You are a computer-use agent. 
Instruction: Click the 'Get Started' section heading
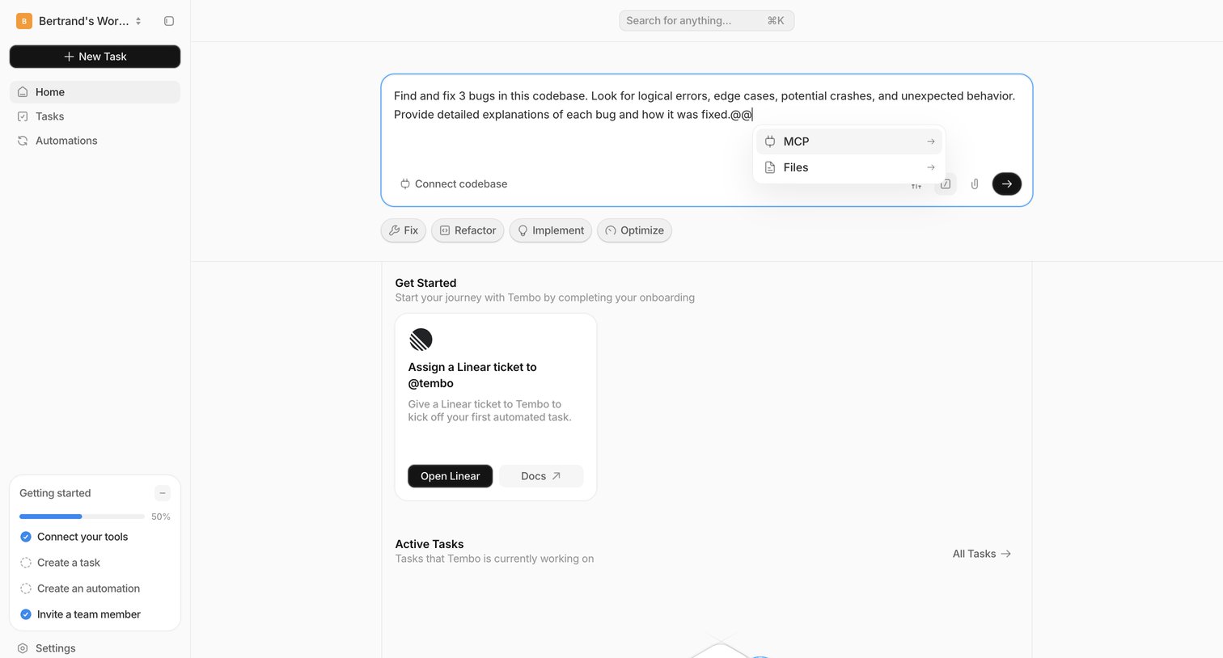425,283
